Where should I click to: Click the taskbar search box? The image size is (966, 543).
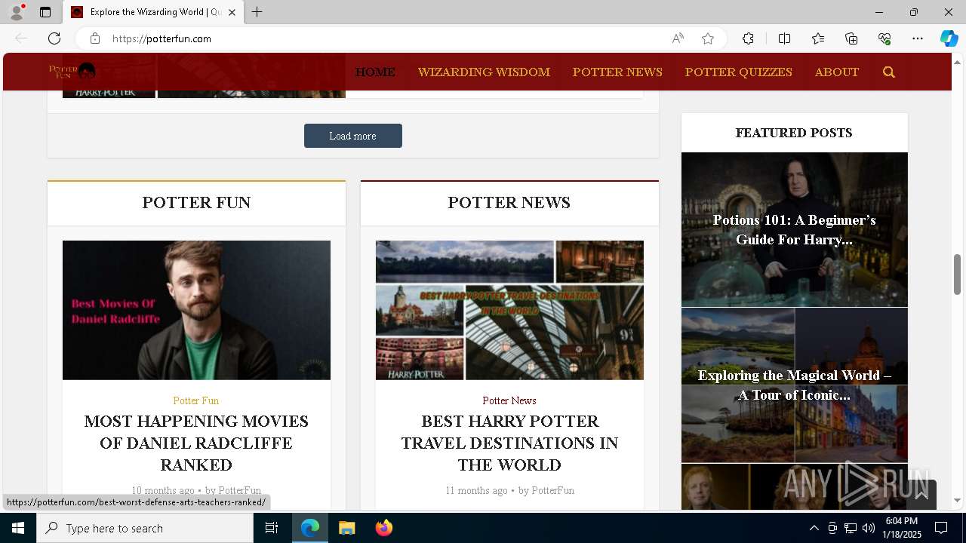pyautogui.click(x=145, y=528)
